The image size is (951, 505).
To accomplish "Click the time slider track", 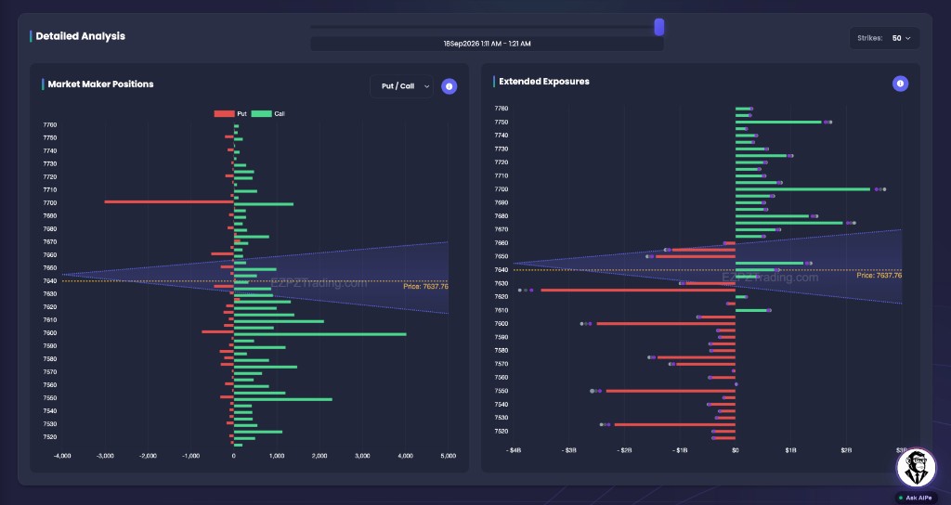I will coord(485,27).
